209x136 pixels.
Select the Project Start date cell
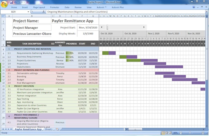pyautogui.click(x=88, y=28)
